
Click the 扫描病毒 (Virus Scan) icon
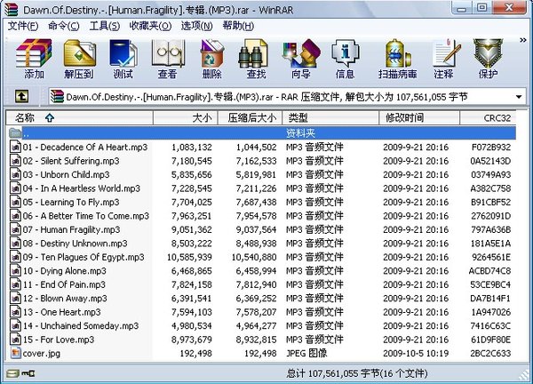point(398,53)
